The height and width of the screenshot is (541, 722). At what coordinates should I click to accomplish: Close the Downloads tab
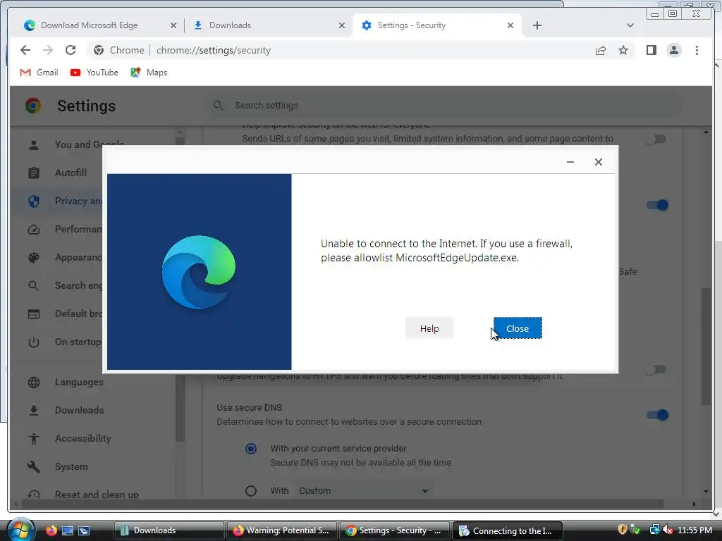coord(342,25)
